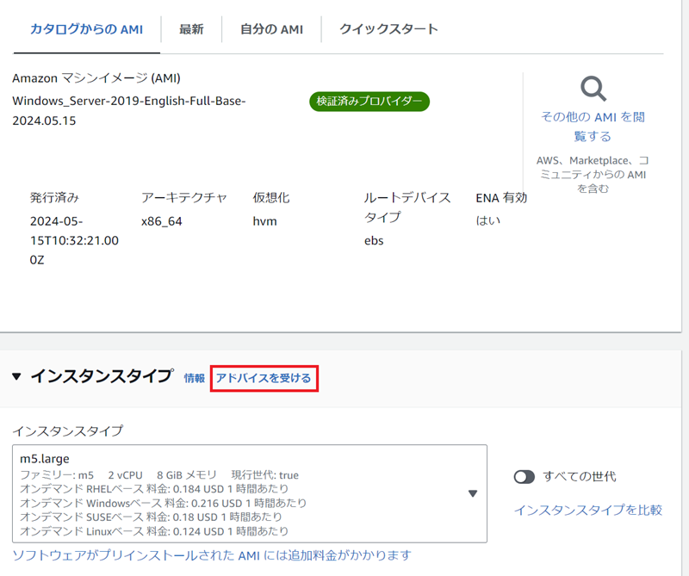Toggle the すべての世代 switch
689x576 pixels.
(x=525, y=477)
